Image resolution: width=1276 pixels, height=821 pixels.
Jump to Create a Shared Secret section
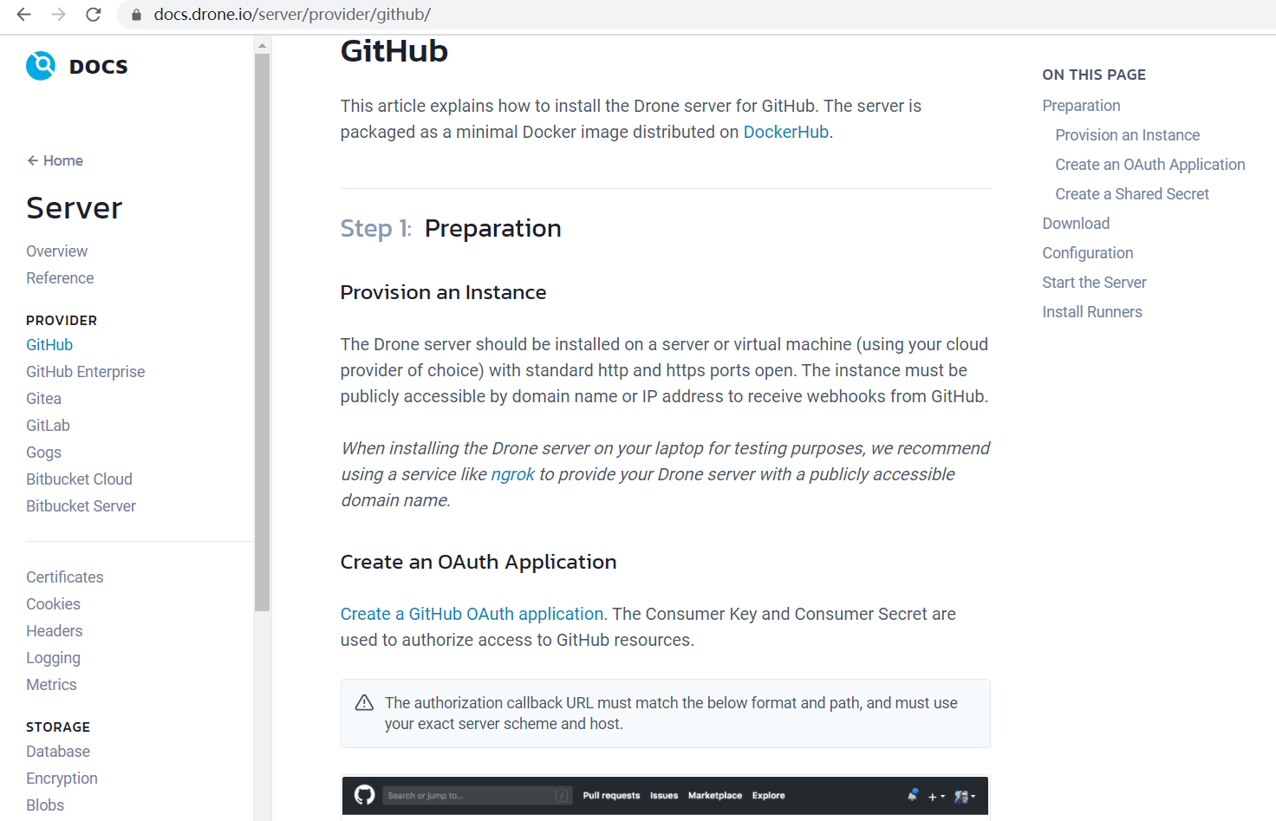point(1132,194)
